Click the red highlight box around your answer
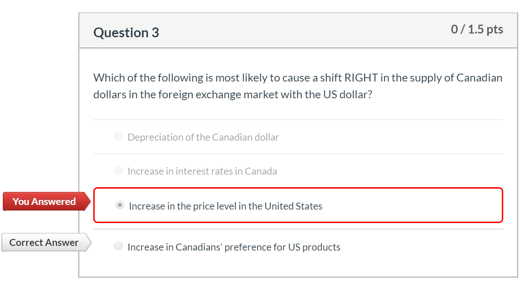 pos(298,189)
